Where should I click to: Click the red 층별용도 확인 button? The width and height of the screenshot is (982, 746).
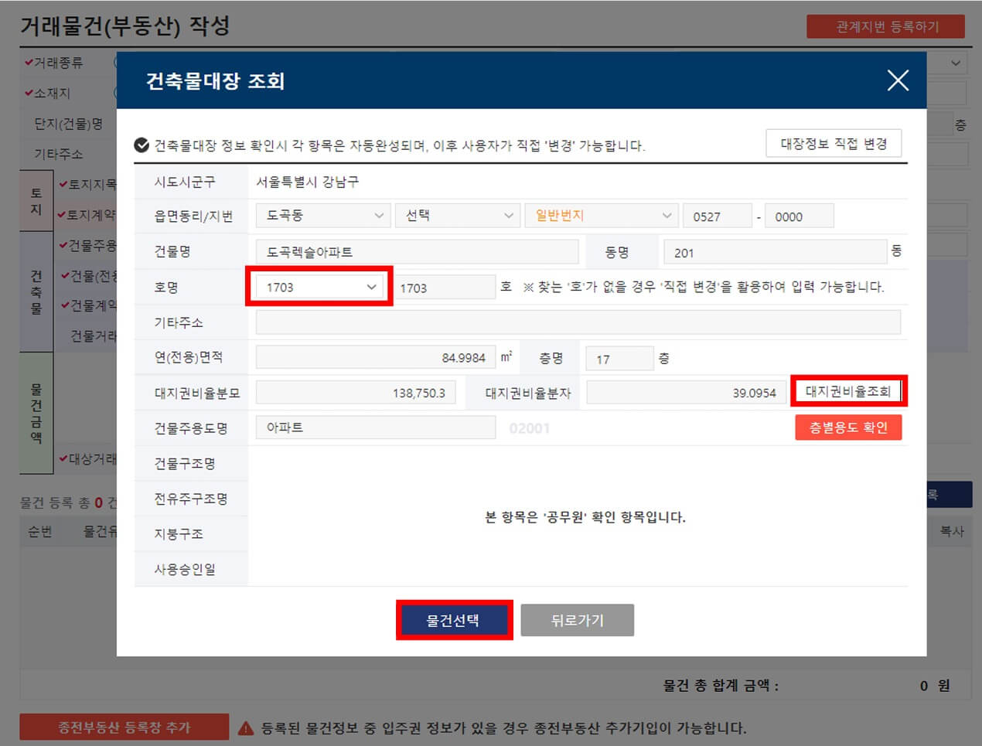pyautogui.click(x=848, y=428)
